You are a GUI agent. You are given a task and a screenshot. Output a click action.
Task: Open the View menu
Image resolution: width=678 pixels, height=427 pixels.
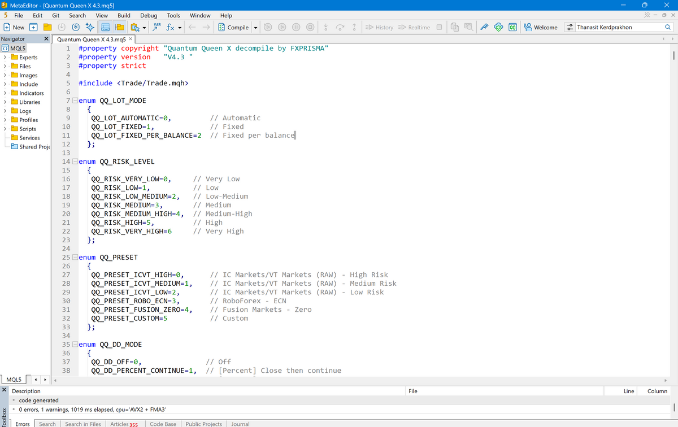coord(102,15)
